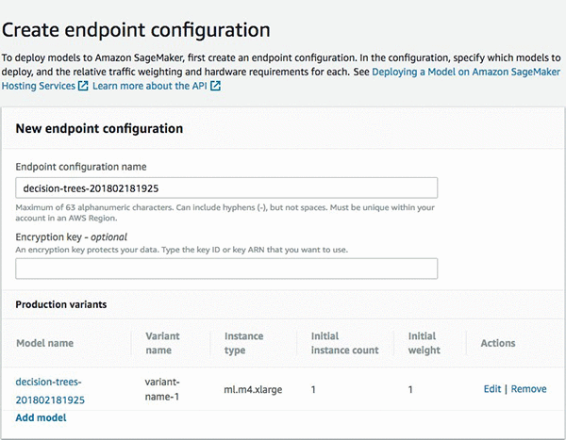Select the ml.m4.xlarge instance type cell
Viewport: 566px width, 440px height.
coord(252,389)
